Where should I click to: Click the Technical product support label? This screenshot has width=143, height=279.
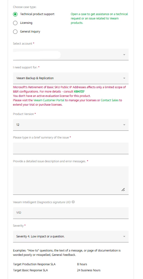coord(37,14)
